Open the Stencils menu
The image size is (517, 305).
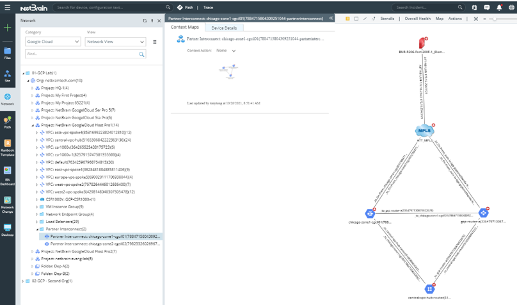click(387, 19)
